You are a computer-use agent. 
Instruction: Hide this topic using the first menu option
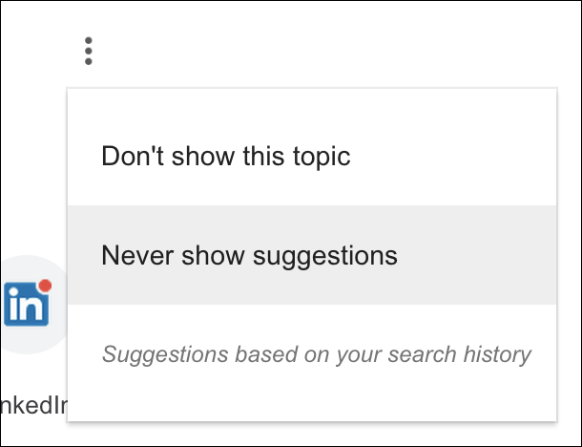[x=312, y=156]
